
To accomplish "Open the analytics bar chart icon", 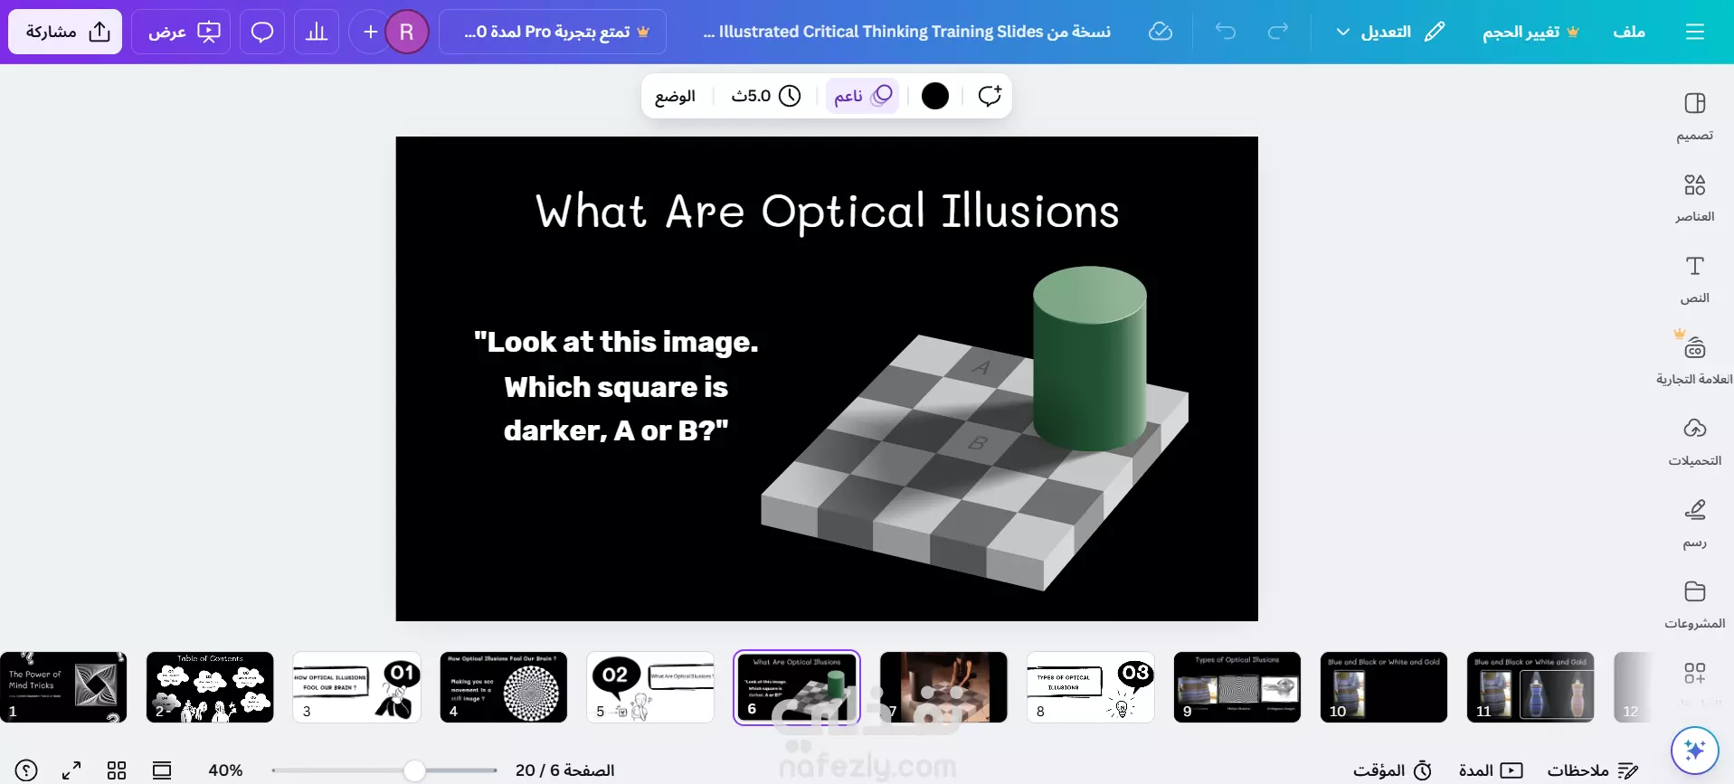I will click(317, 32).
